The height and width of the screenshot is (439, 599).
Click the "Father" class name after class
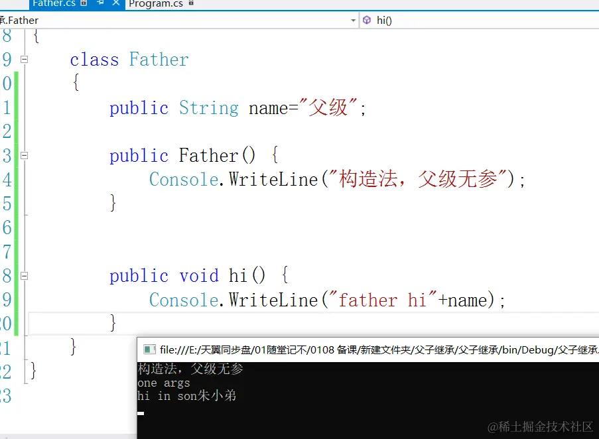[159, 60]
